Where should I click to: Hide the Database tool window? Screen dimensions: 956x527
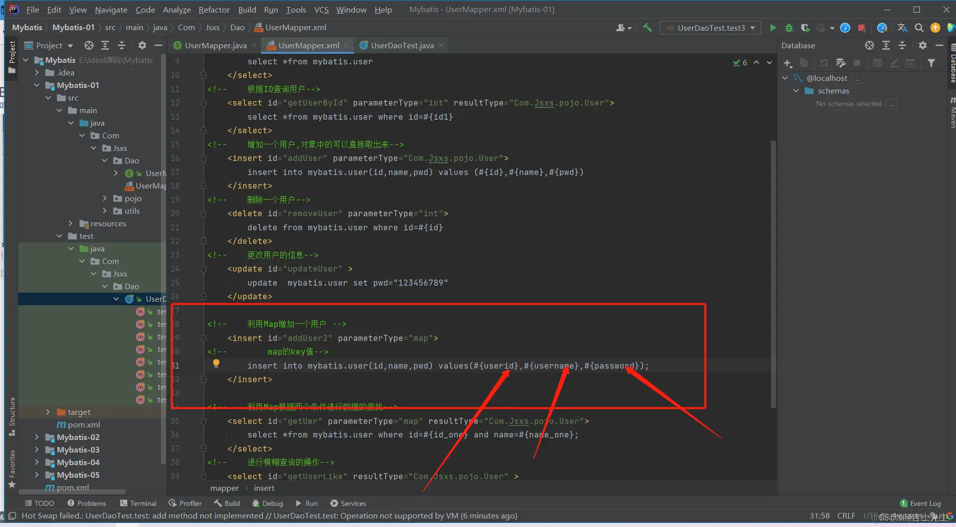pyautogui.click(x=939, y=45)
